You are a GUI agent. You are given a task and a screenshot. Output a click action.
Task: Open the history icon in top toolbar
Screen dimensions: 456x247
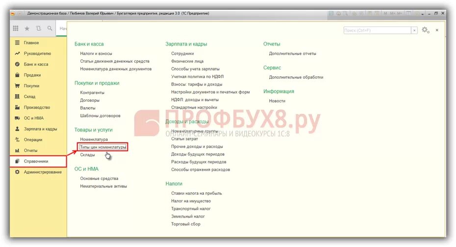tap(38, 28)
